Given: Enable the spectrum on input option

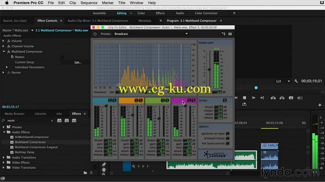Looking at the screenshot, I should (x=227, y=133).
